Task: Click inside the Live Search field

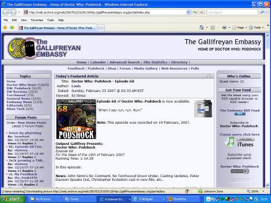Action: (x=232, y=12)
